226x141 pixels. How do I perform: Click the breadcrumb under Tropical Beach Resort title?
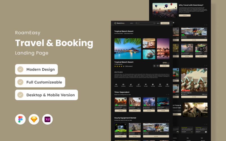point(123,34)
